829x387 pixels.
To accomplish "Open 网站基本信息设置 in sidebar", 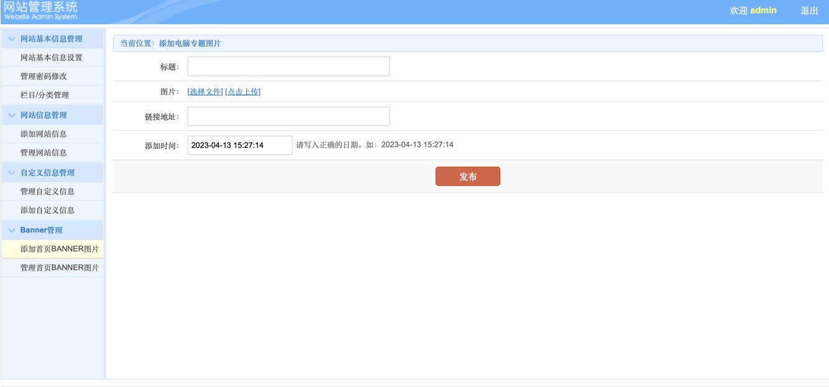I will click(51, 58).
